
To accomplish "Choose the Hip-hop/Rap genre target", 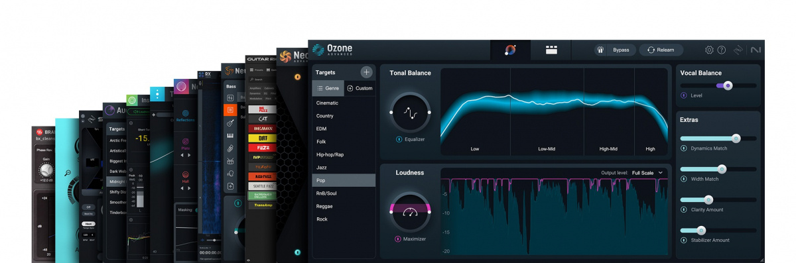I will [344, 154].
